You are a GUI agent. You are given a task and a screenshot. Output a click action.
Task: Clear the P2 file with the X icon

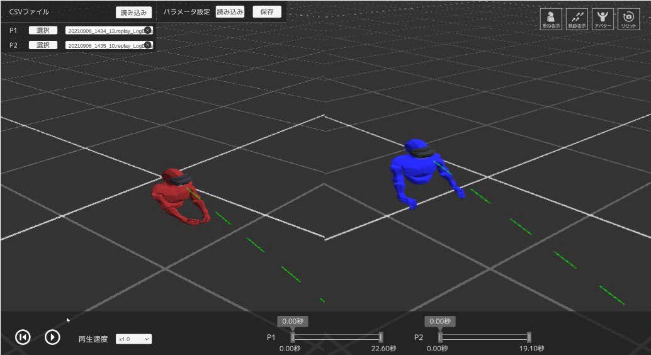tap(147, 45)
